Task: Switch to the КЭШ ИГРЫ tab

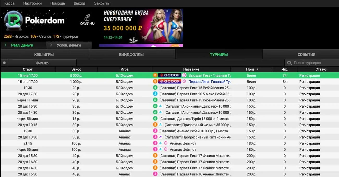Action: [x=44, y=54]
